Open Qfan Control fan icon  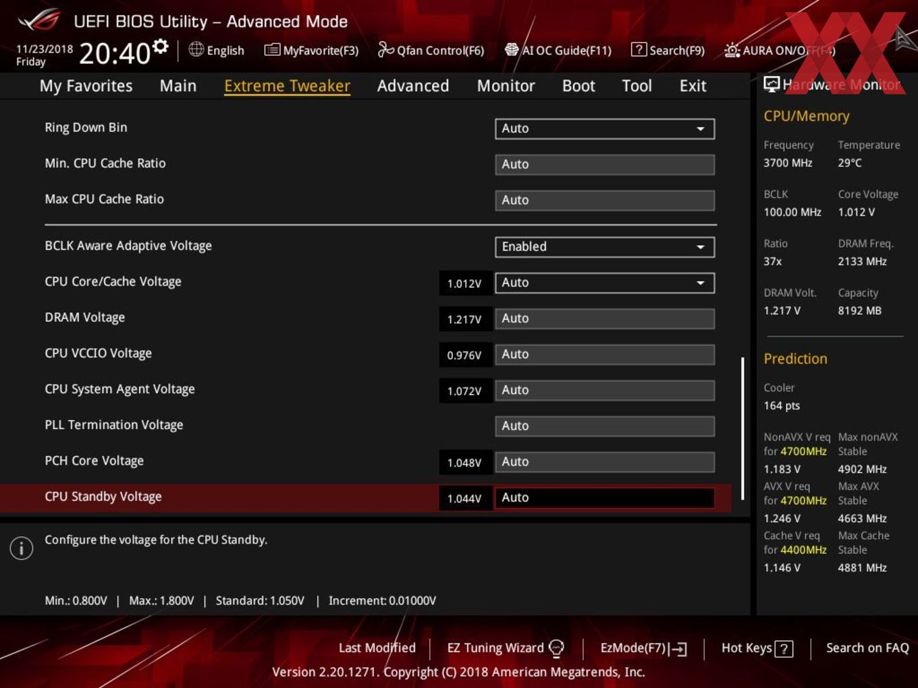click(x=385, y=49)
